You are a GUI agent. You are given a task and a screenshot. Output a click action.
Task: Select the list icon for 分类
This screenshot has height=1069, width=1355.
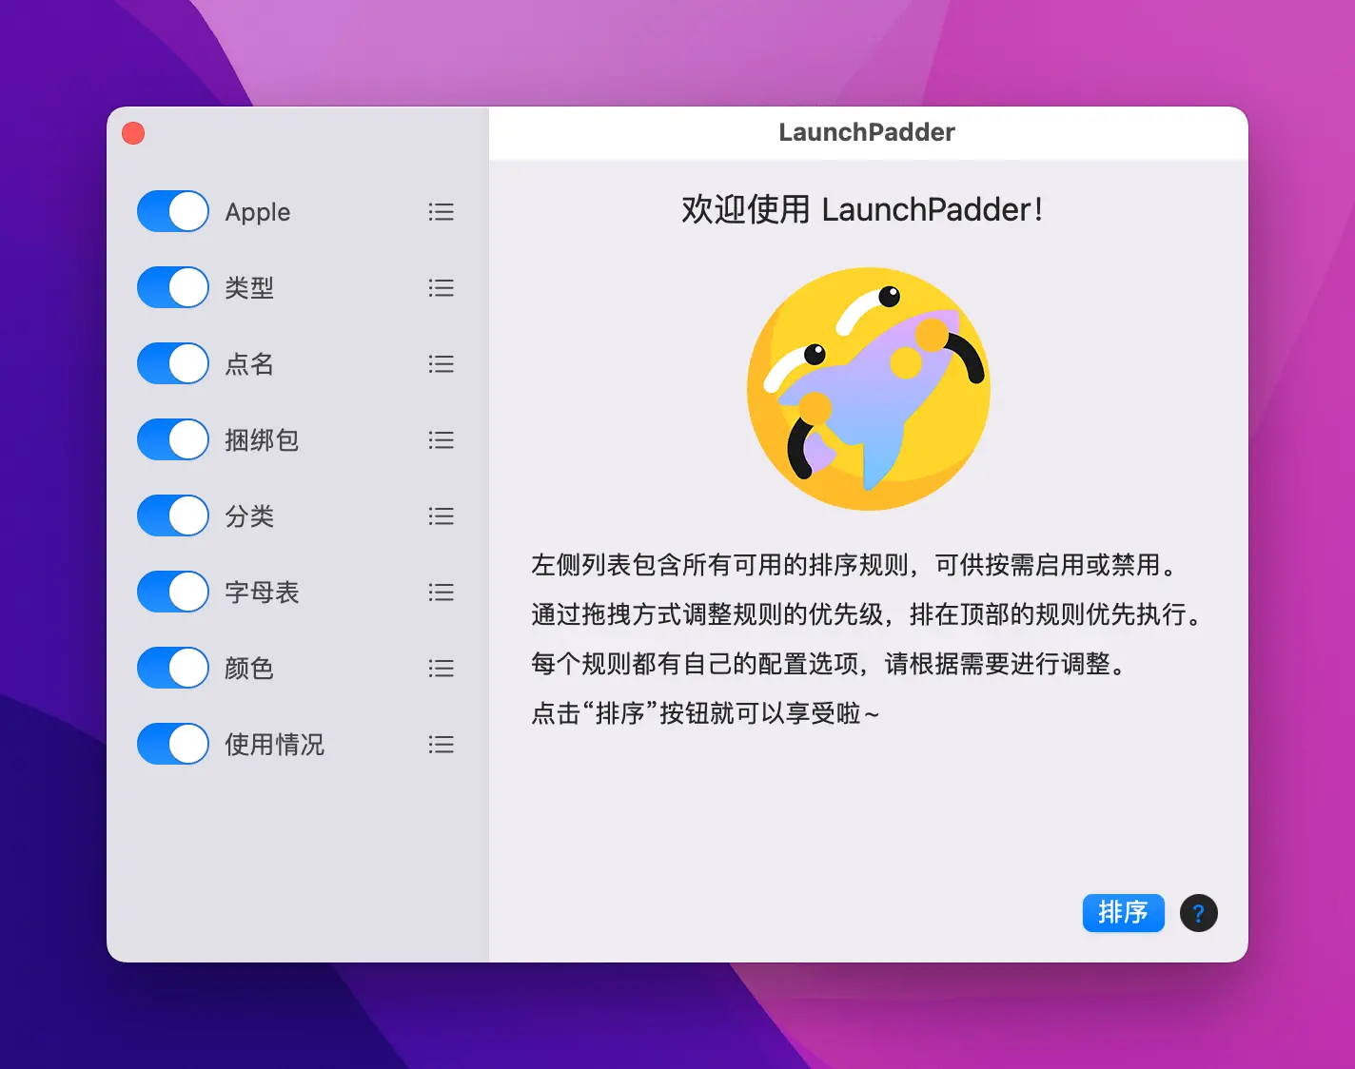tap(441, 516)
